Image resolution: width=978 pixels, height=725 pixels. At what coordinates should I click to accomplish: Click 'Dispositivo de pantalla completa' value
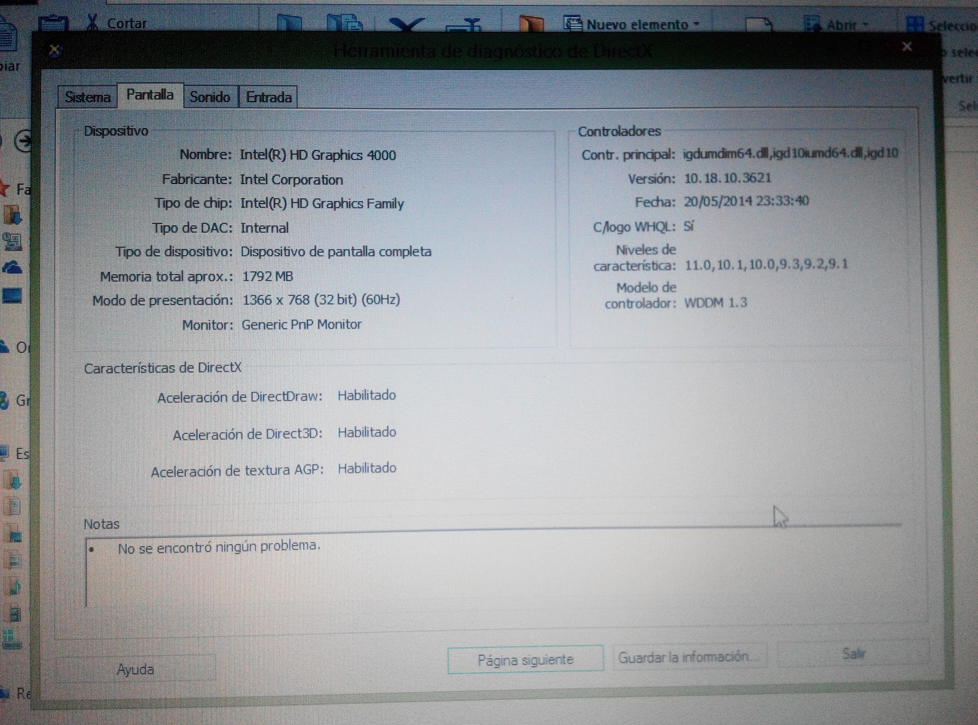(x=336, y=252)
